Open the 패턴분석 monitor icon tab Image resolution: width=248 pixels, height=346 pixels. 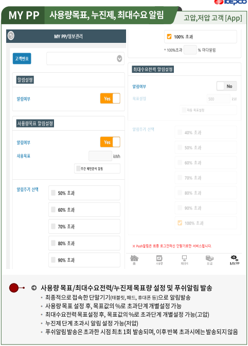point(184,260)
